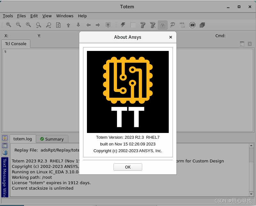
Task: Click the 'Totem Version: 2023 R2.3 RHEL7' text
Action: coord(128,137)
